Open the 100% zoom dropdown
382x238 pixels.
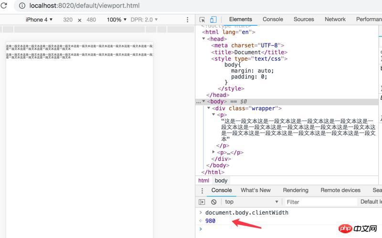(117, 20)
